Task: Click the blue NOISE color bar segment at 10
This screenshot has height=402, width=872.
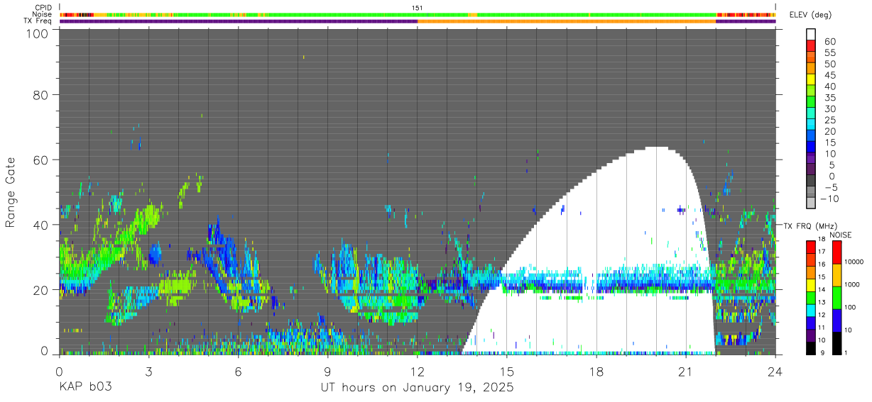Action: point(836,320)
